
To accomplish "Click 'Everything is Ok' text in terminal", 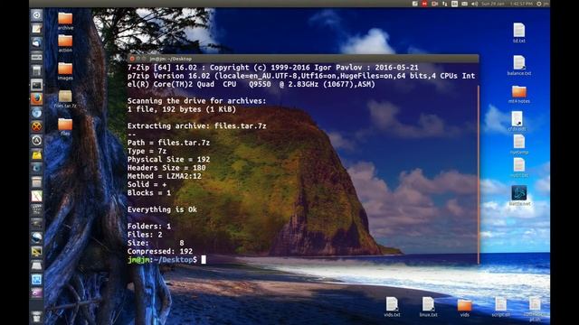I will (162, 209).
